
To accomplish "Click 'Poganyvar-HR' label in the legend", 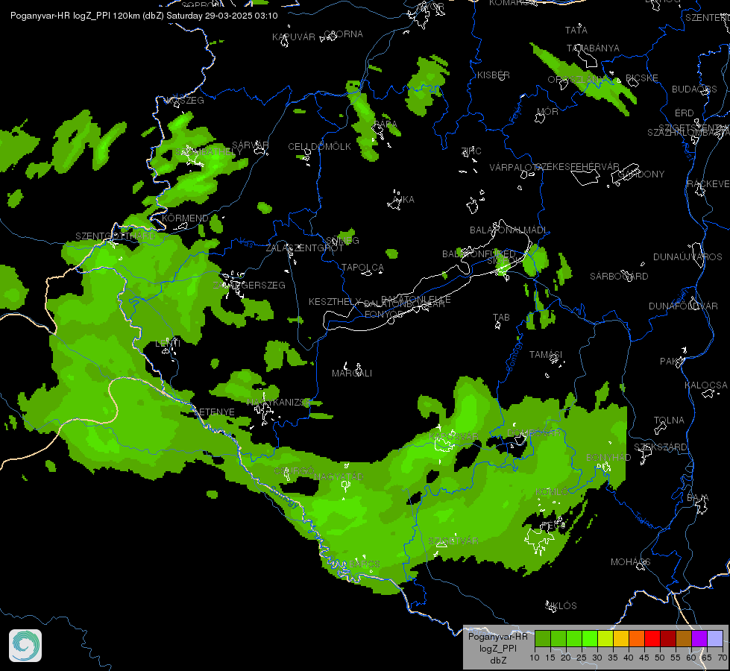I will [497, 636].
